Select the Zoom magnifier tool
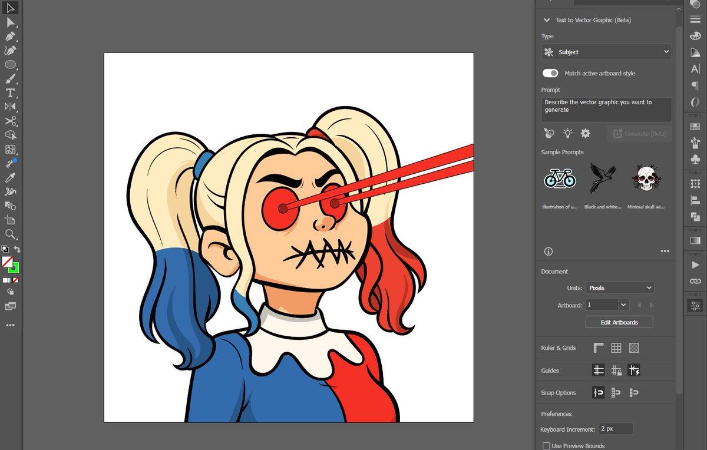This screenshot has height=450, width=707. tap(10, 234)
